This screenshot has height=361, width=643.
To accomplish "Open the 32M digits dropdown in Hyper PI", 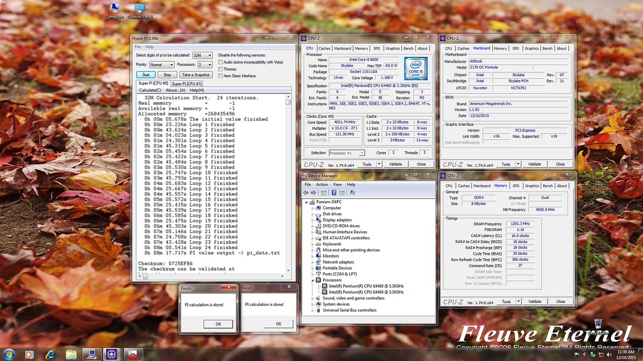I will click(203, 55).
